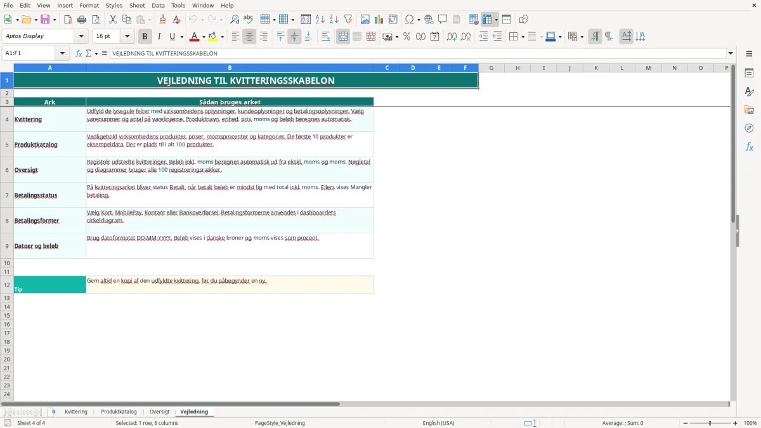Click the Export as PDF icon
This screenshot has height=428, width=761.
(68, 20)
